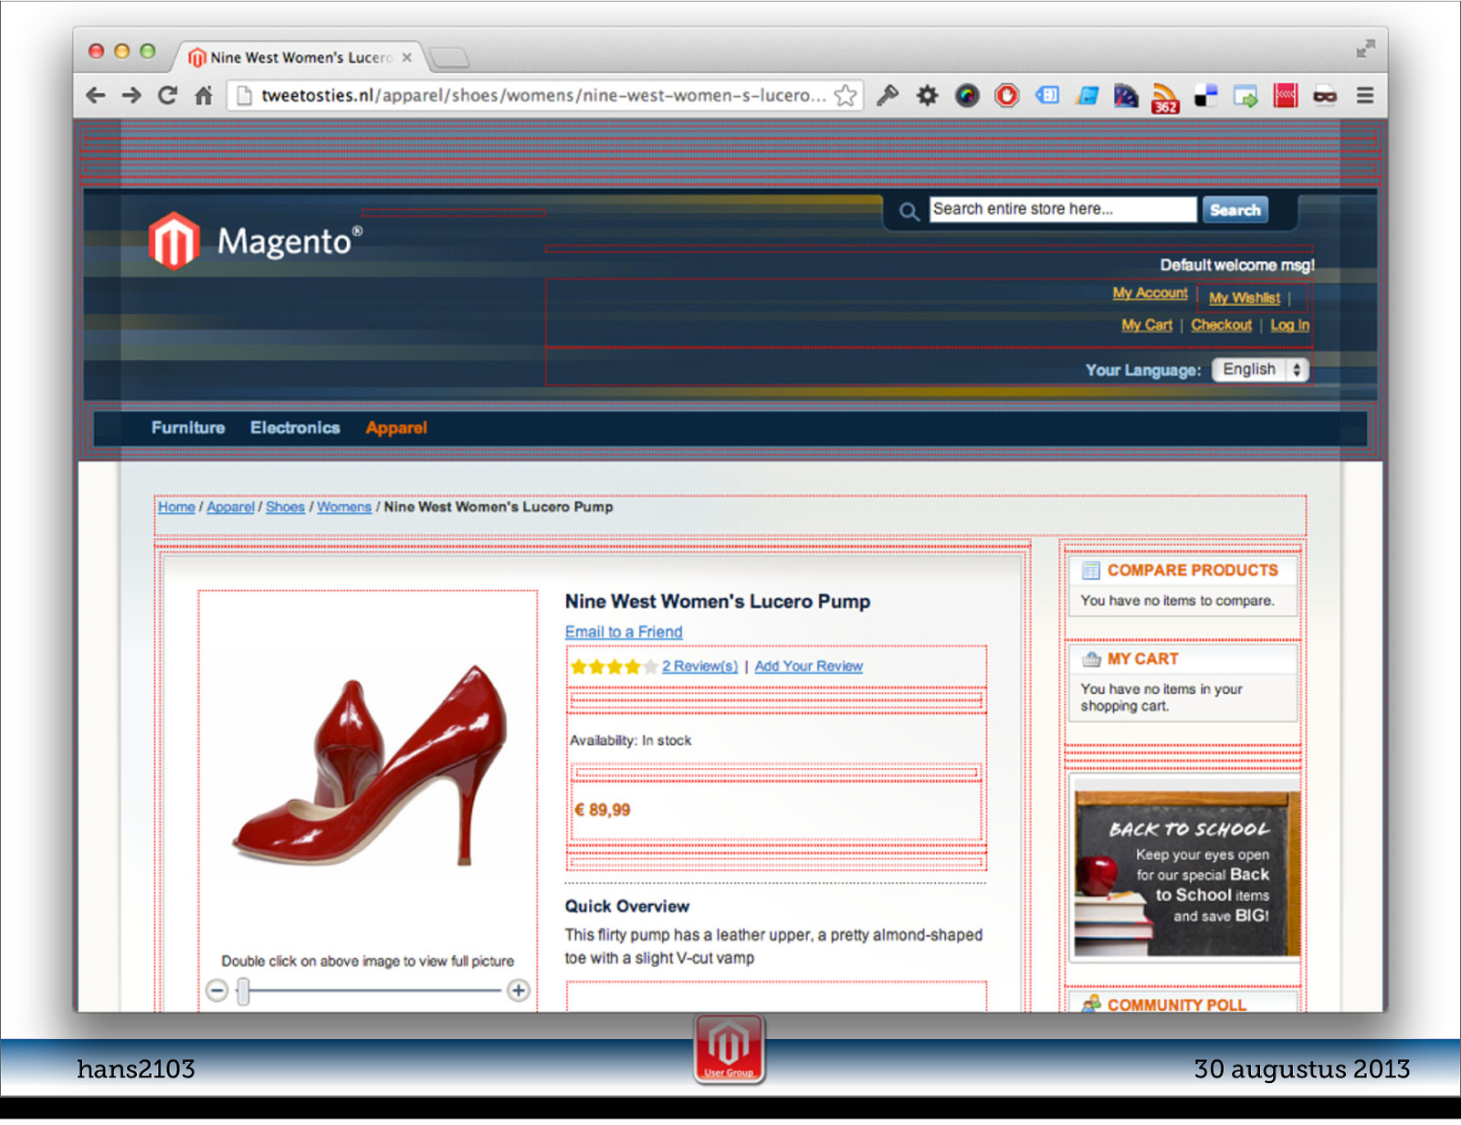Click the compare products list icon
This screenshot has width=1461, height=1125.
point(1091,571)
